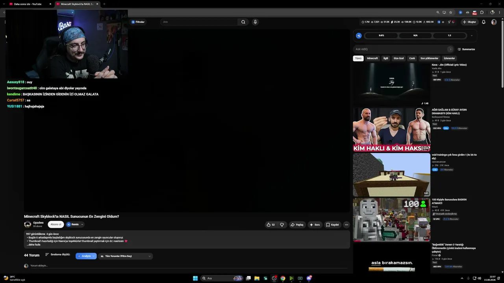Like the video with thumbs up
Viewport: 504px width, 283px height.
271,225
